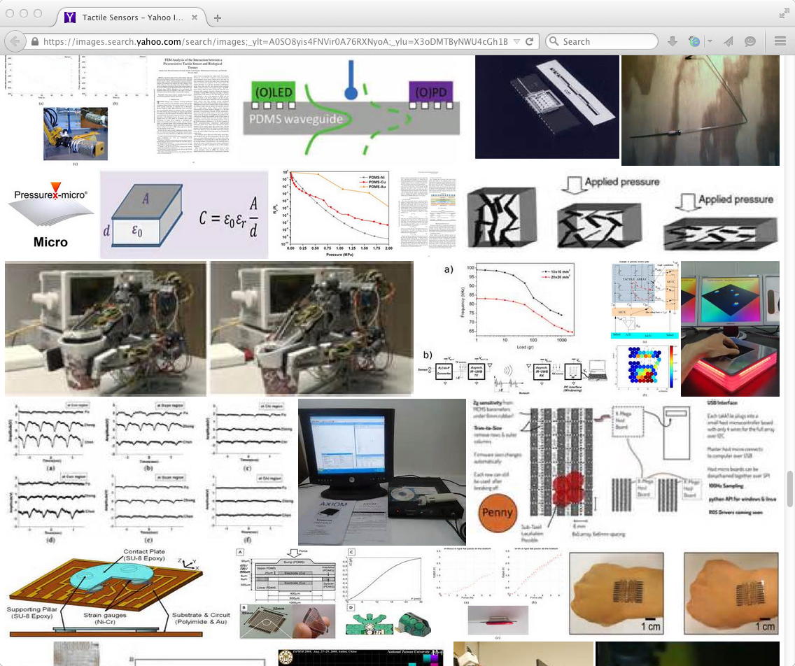Open the tactile array circuit diagram image
This screenshot has height=666, width=795.
click(645, 328)
